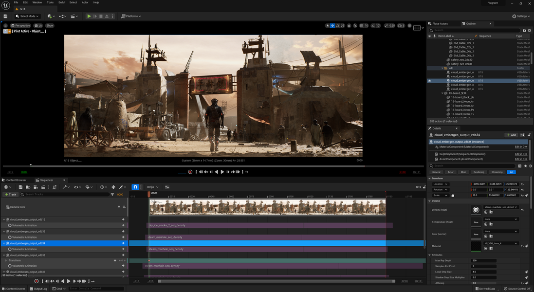The width and height of the screenshot is (534, 292).
Task: Collapse the Transform section in Details
Action: coord(430,178)
